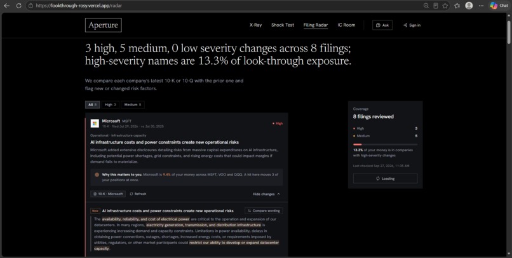This screenshot has height=258, width=512.
Task: Click the browser address bar URL
Action: (79, 6)
